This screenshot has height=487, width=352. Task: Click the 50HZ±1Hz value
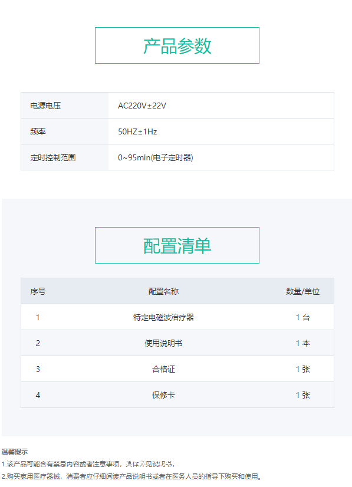[137, 131]
